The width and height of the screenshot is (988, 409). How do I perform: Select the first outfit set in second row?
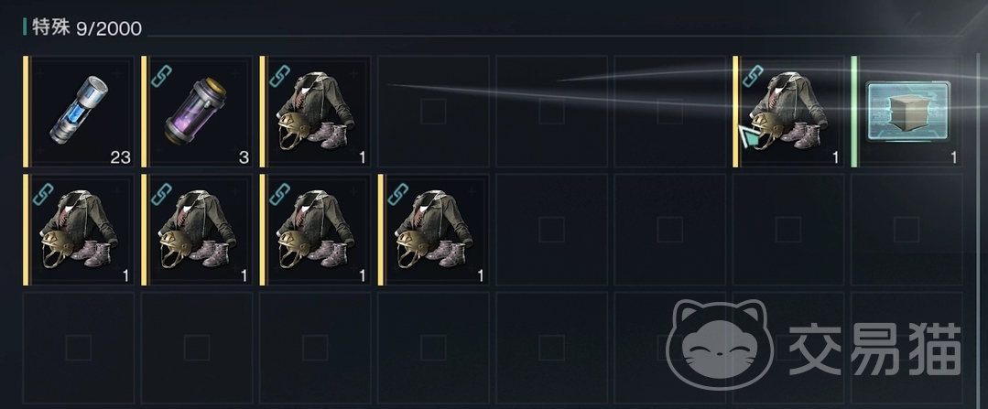(x=79, y=230)
